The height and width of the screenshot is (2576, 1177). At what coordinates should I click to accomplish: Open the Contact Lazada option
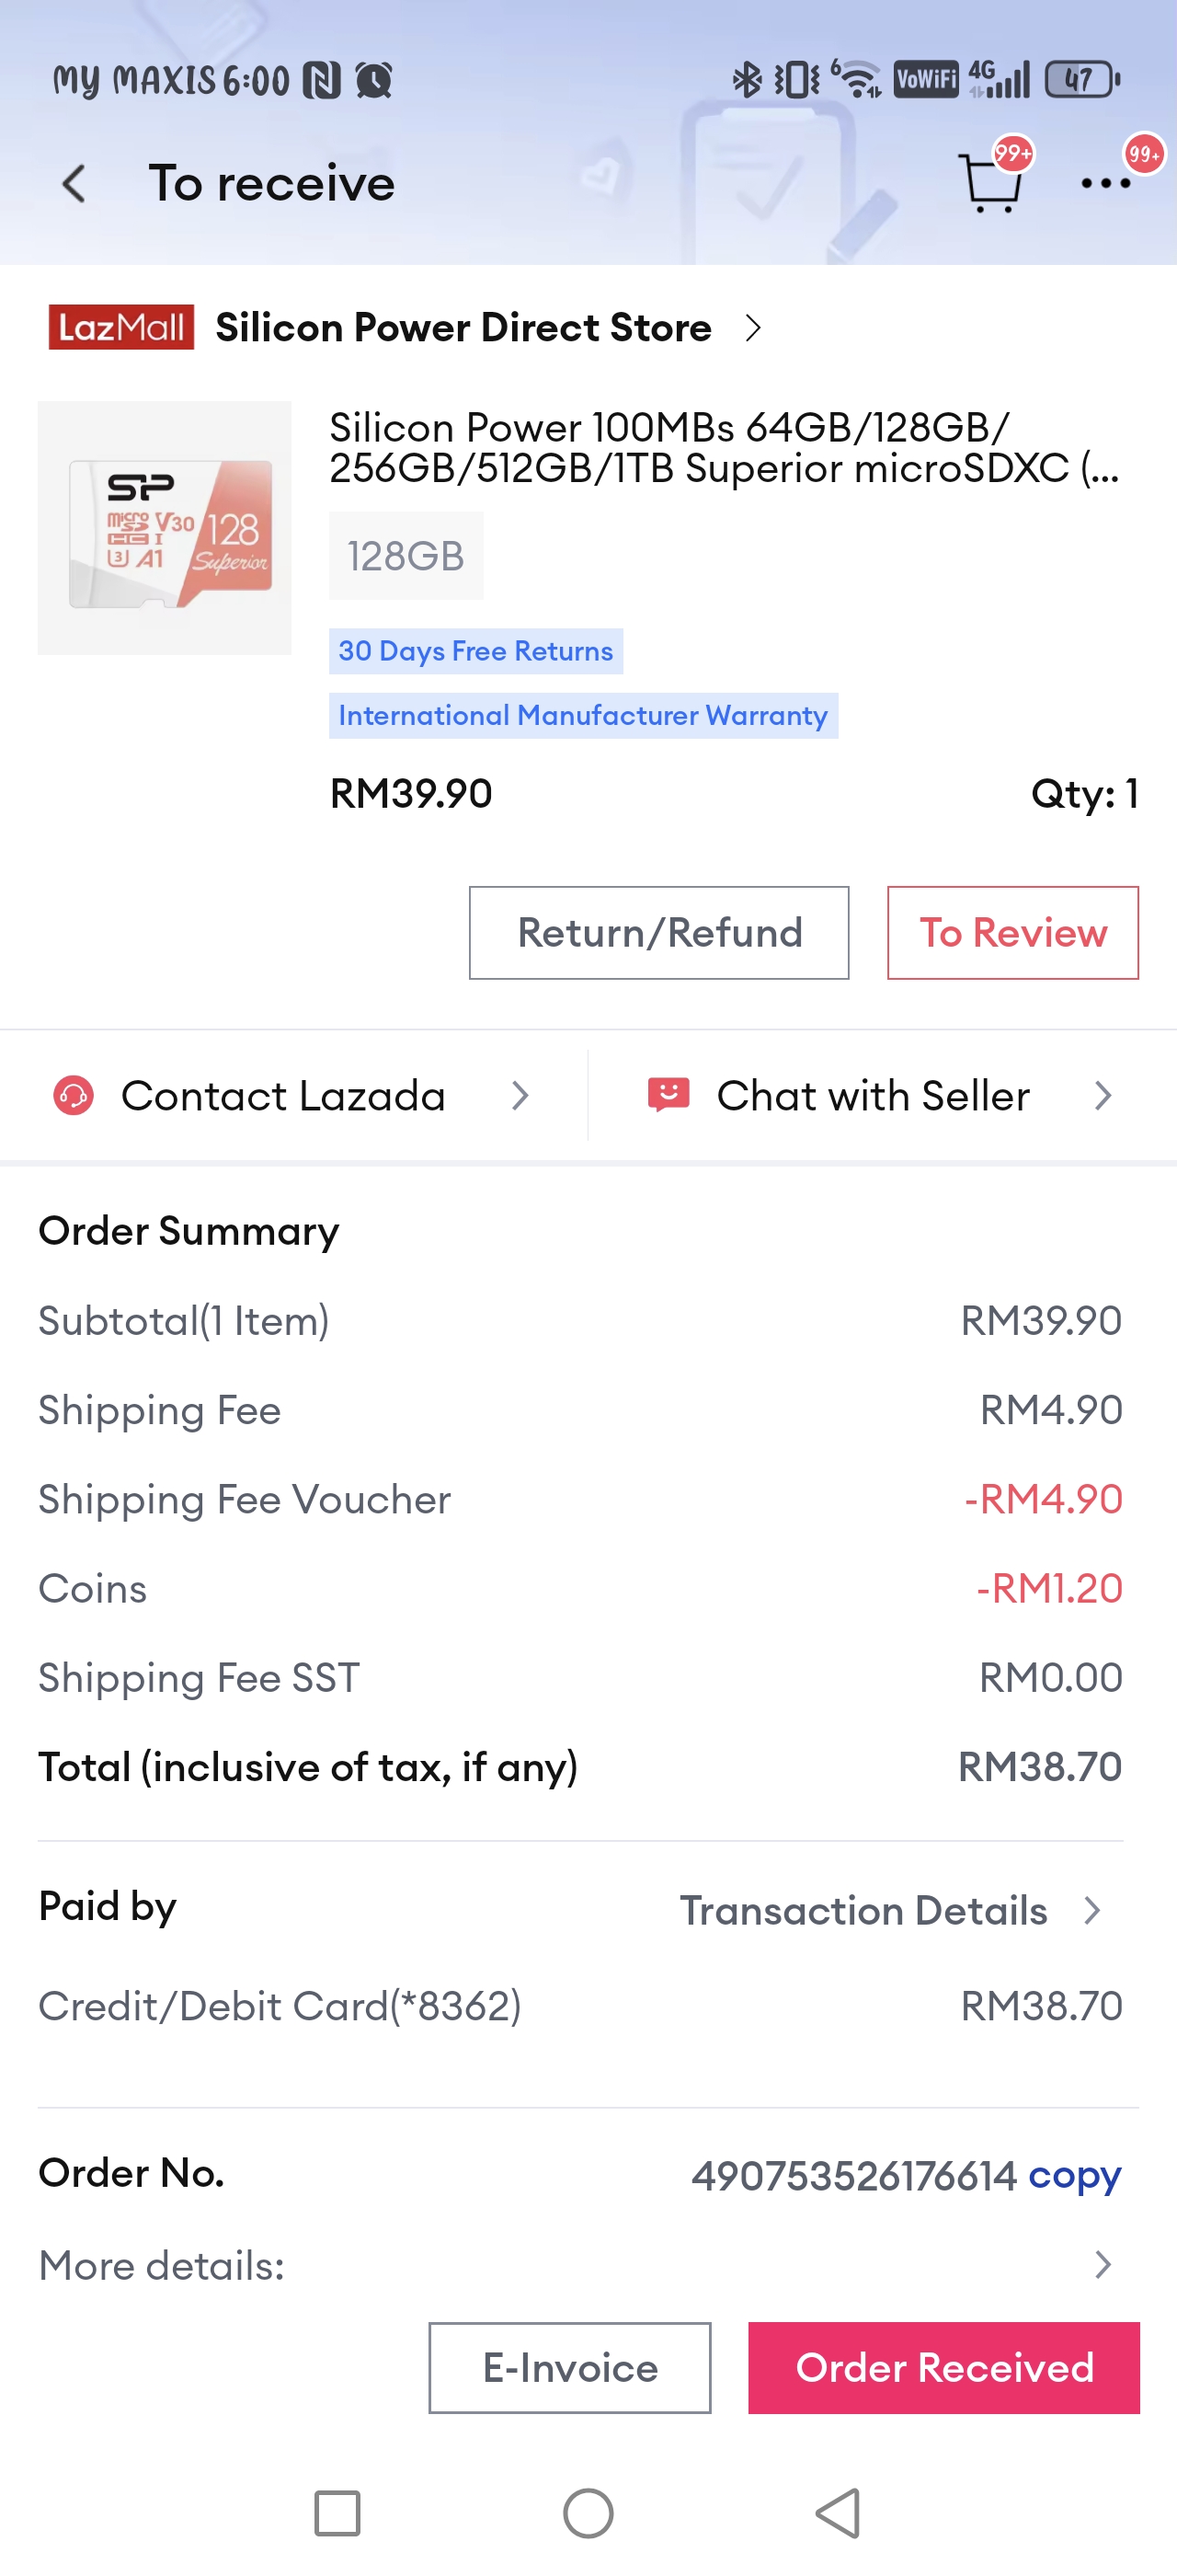(x=283, y=1096)
